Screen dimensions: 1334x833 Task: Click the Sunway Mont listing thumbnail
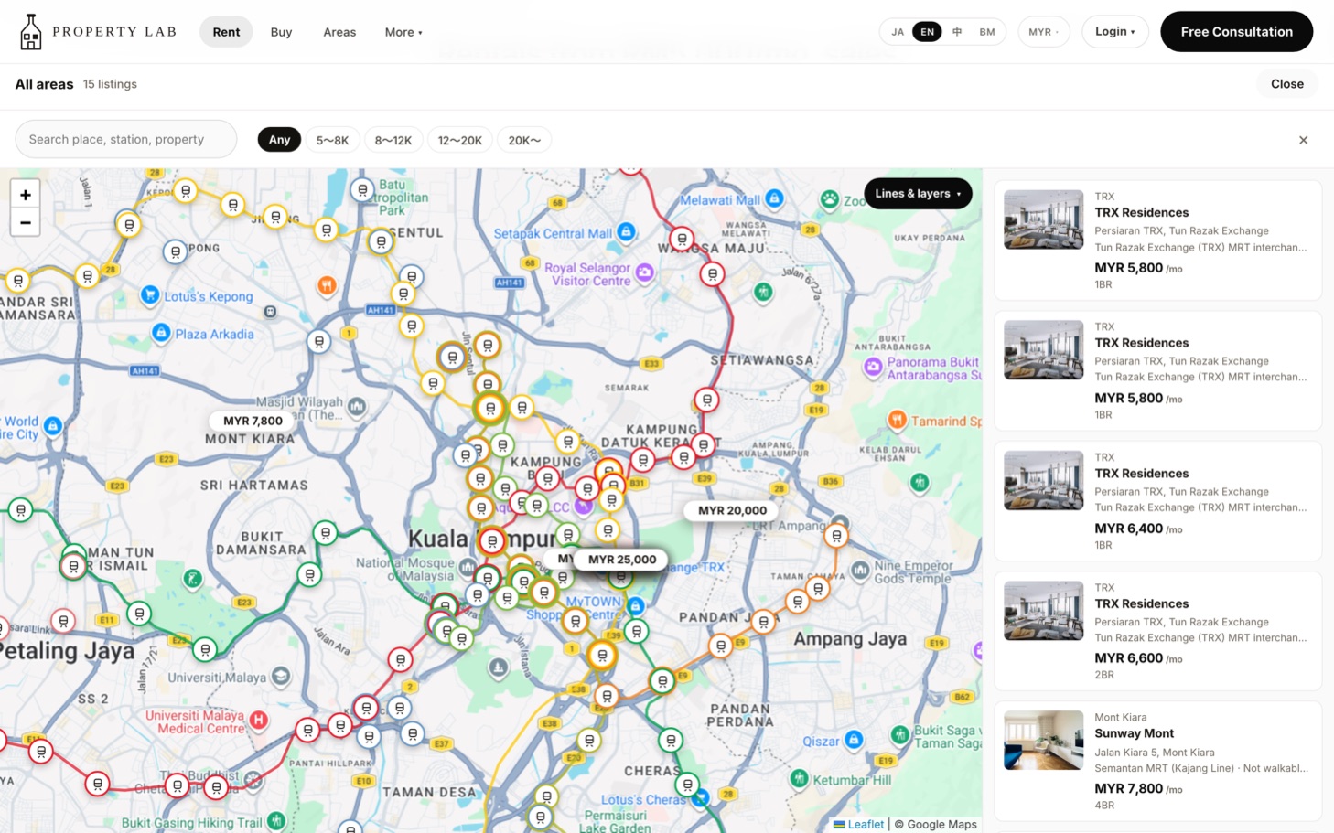coord(1043,741)
